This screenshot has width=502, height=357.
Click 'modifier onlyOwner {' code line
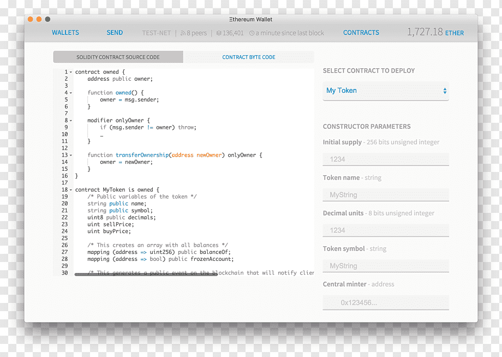[118, 121]
